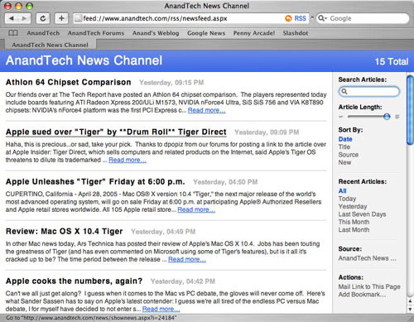Sort articles by Title
414x322 pixels.
(x=344, y=147)
